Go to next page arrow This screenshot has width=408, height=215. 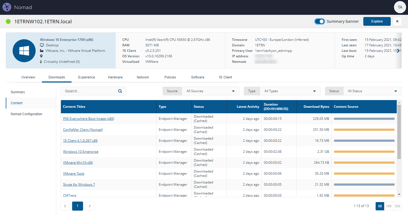[x=90, y=206]
